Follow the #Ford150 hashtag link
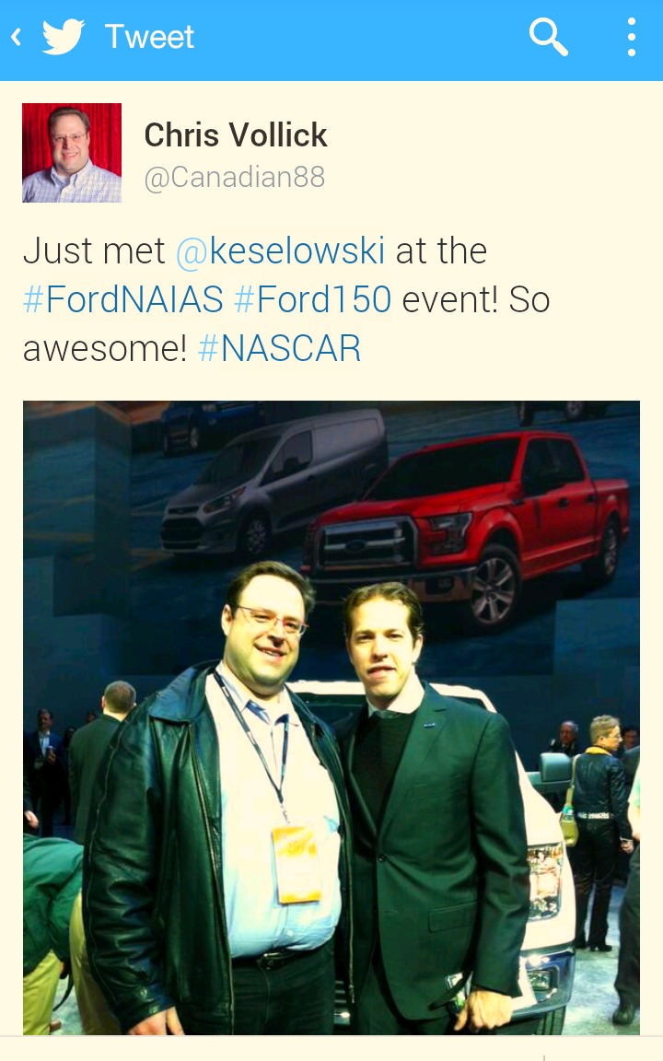 (x=312, y=299)
